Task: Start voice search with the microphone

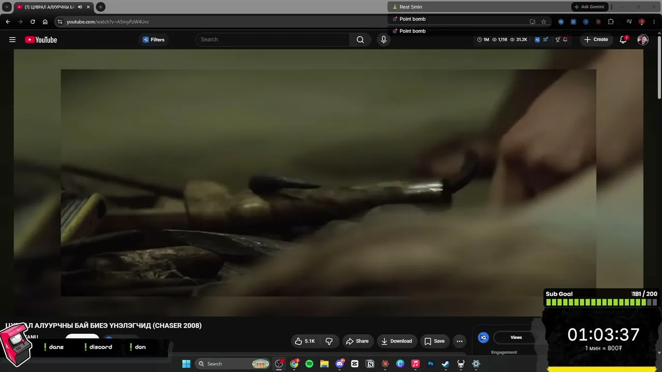Action: click(383, 40)
